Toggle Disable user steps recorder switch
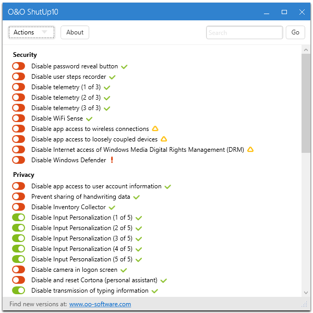Image resolution: width=313 pixels, height=313 pixels. (x=19, y=77)
